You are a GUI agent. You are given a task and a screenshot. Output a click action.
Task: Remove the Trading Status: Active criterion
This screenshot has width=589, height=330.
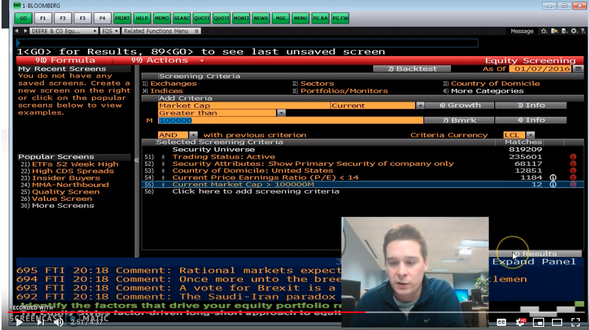point(573,157)
